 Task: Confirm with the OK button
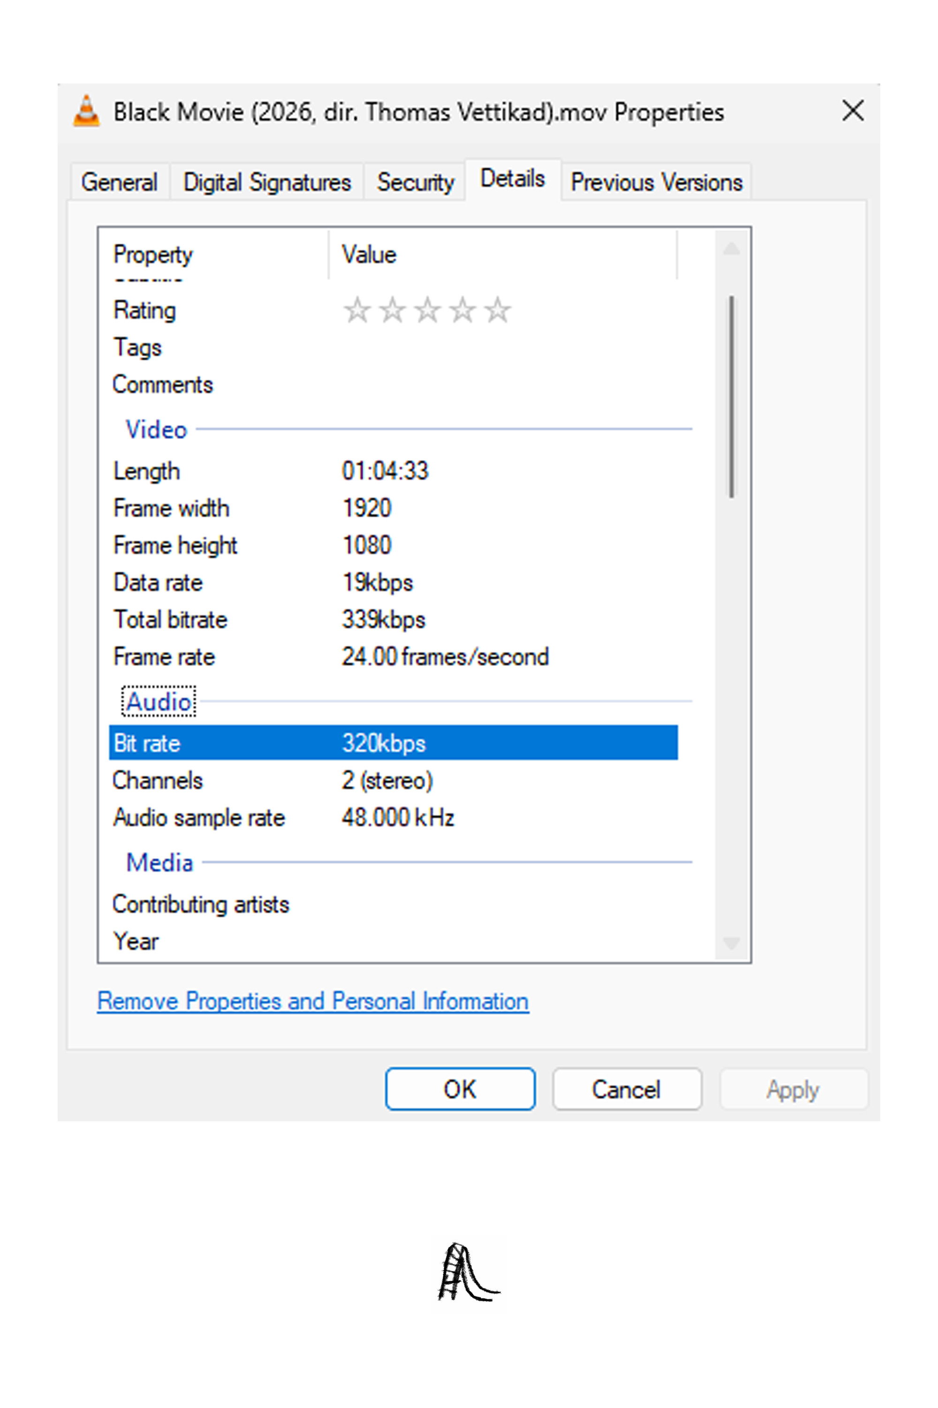tap(460, 1089)
